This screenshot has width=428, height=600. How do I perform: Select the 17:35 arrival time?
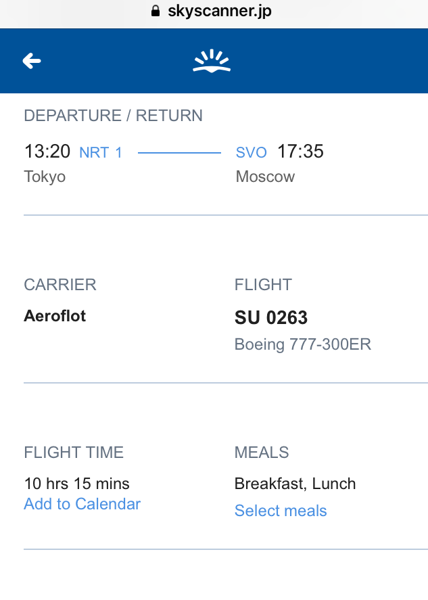(300, 151)
